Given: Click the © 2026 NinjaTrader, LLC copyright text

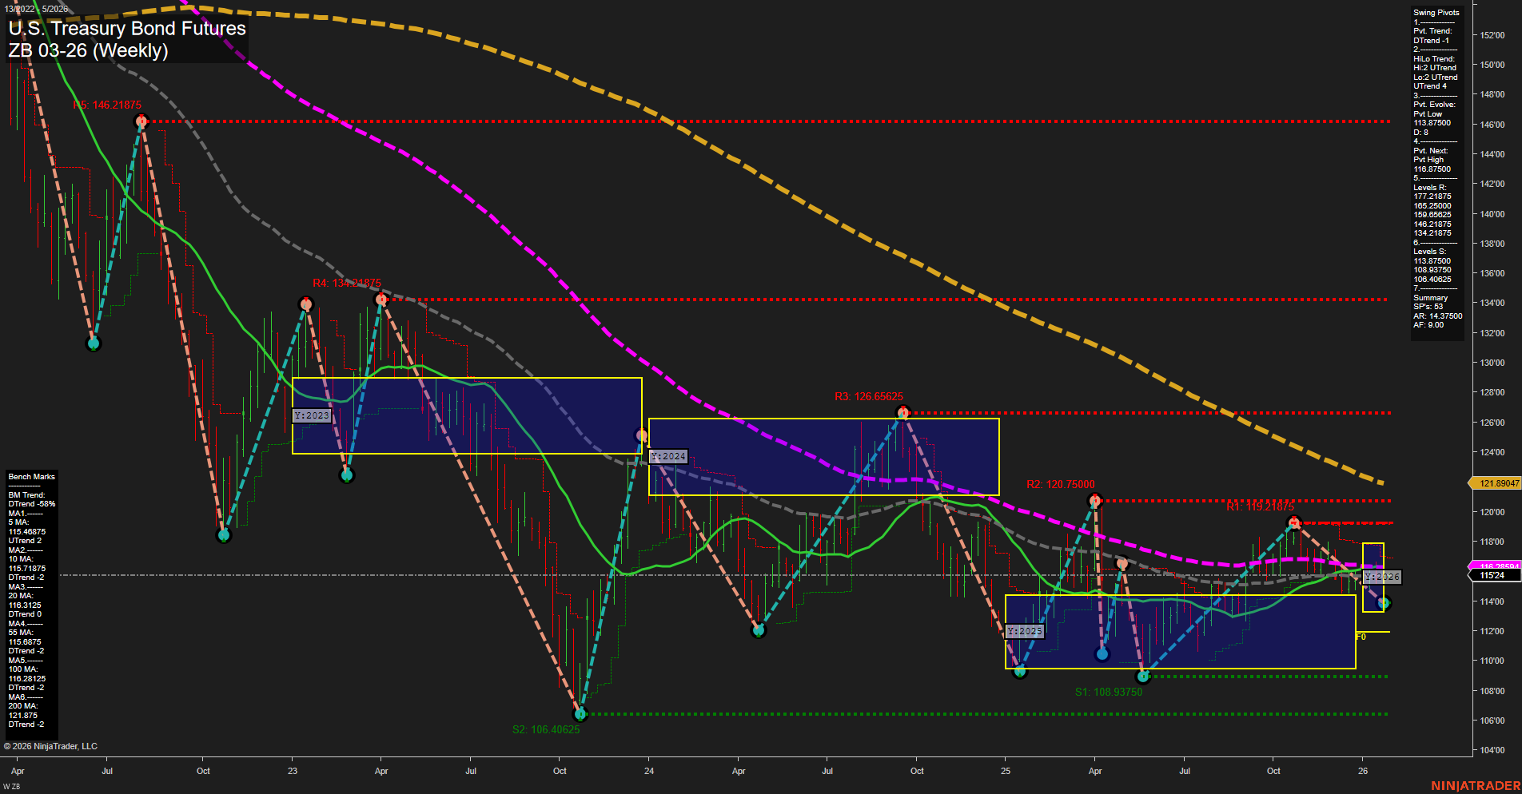Looking at the screenshot, I should [51, 746].
